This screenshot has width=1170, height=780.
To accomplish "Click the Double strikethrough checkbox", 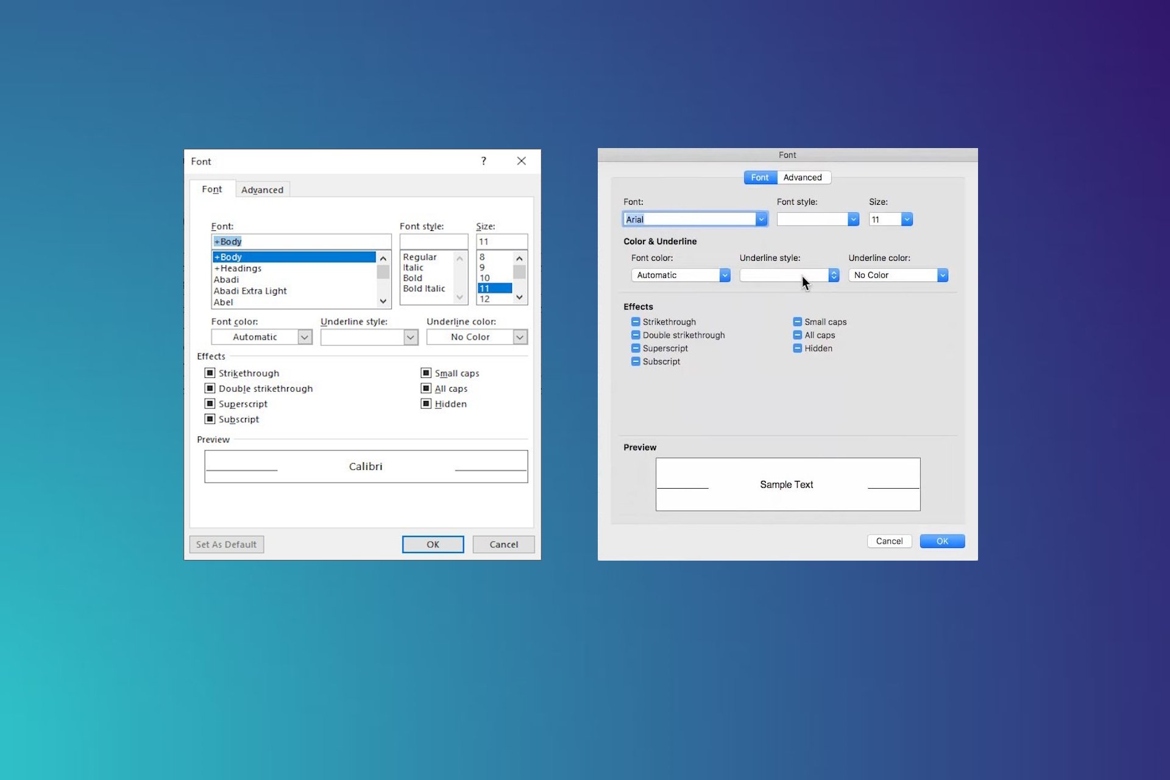I will [x=210, y=388].
